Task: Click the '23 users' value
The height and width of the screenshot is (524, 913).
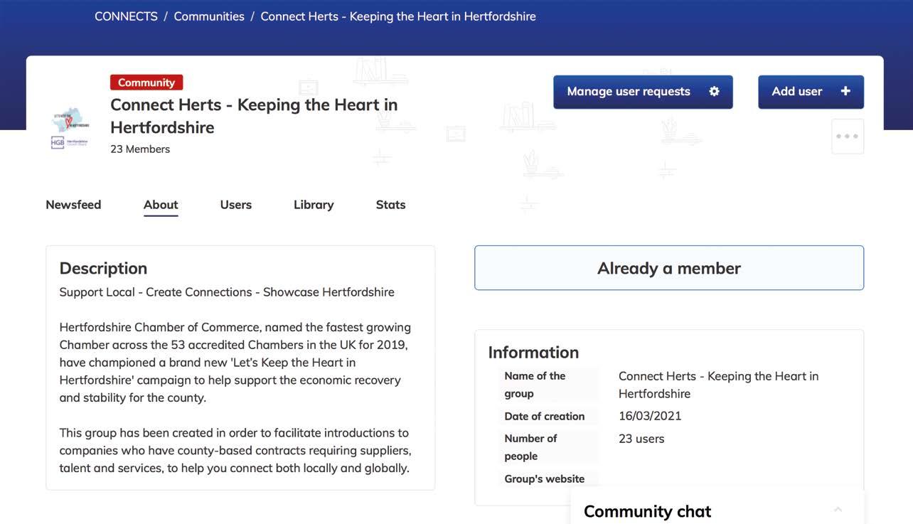Action: click(641, 439)
